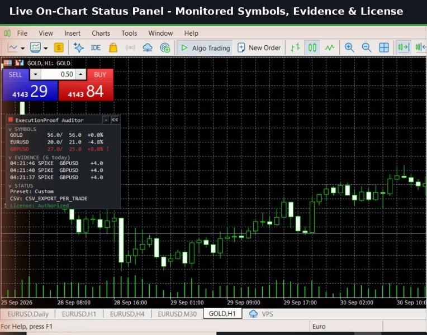Click the SELL button on one-click panel
427x335 pixels.
15,75
